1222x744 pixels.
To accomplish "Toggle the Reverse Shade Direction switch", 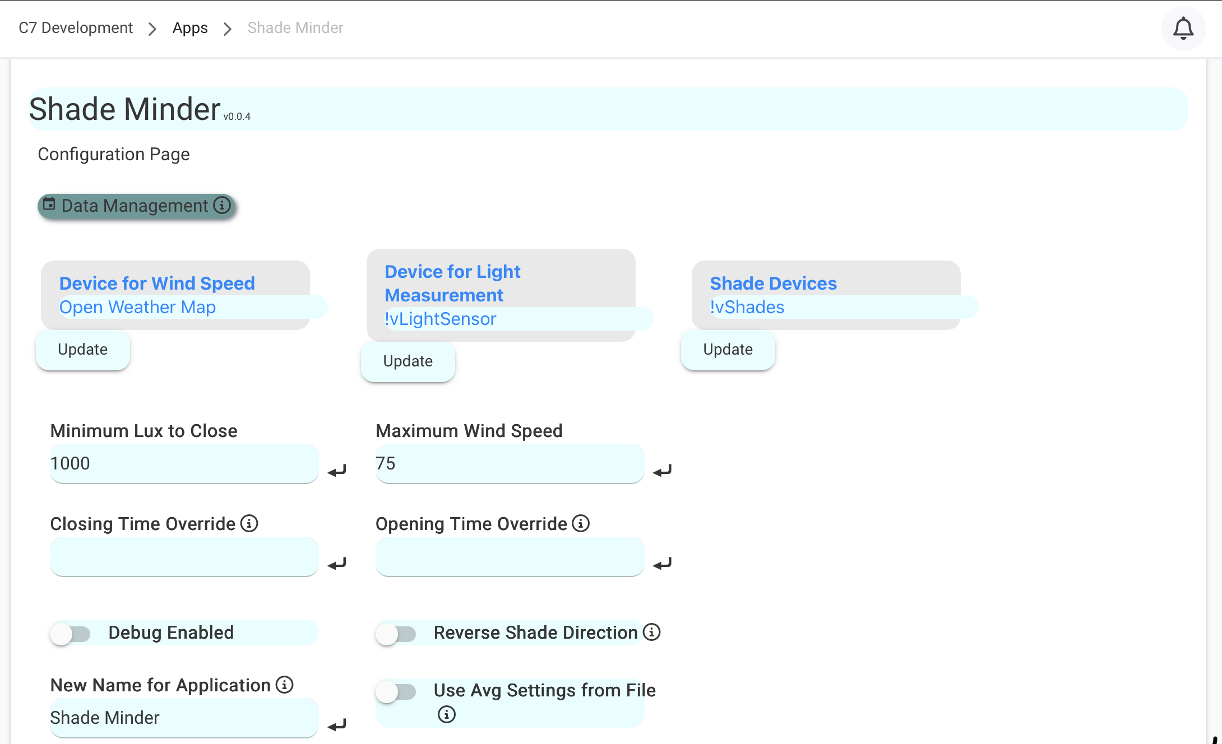I will click(396, 634).
